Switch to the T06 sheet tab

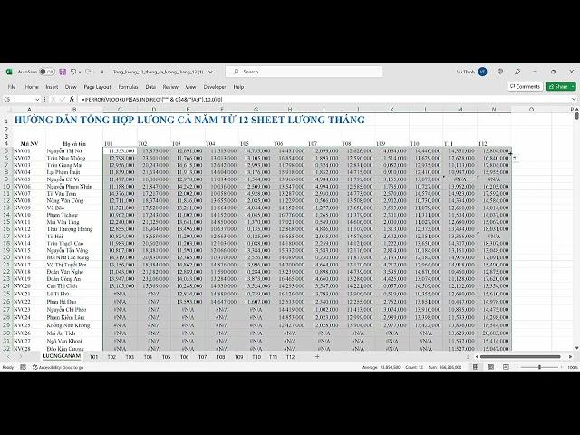click(x=184, y=357)
